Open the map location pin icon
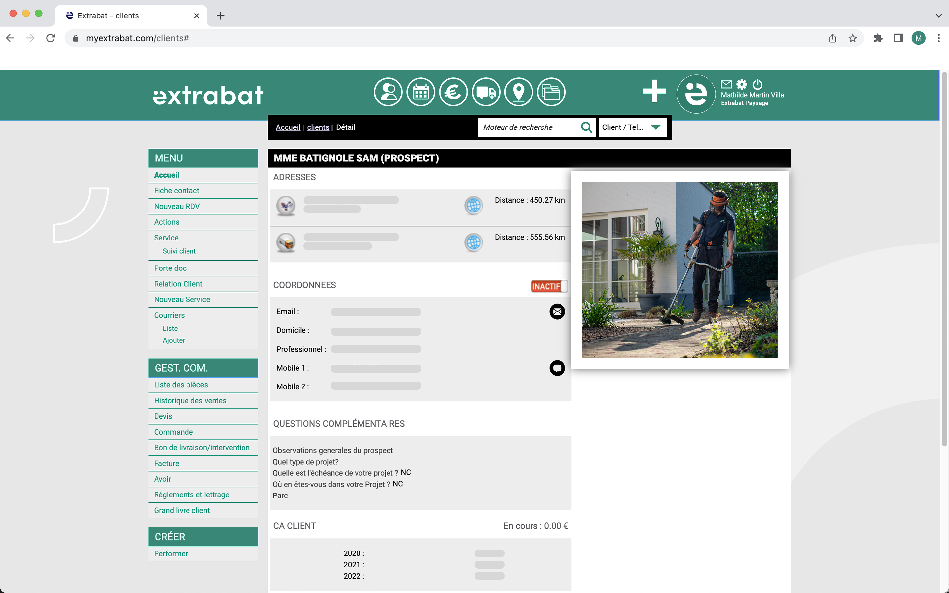Viewport: 949px width, 593px height. (x=519, y=92)
